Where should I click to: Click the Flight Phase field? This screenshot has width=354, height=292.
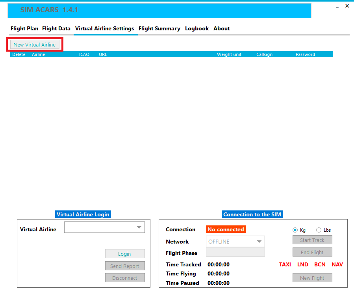[235, 253]
